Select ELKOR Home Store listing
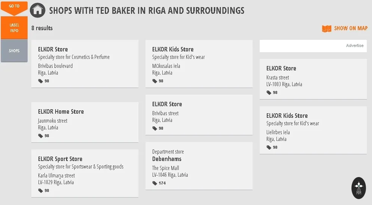 (85, 122)
